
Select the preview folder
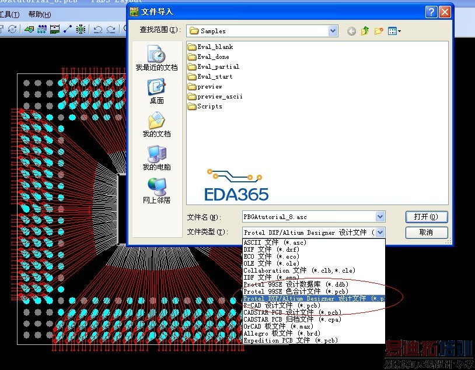[205, 86]
